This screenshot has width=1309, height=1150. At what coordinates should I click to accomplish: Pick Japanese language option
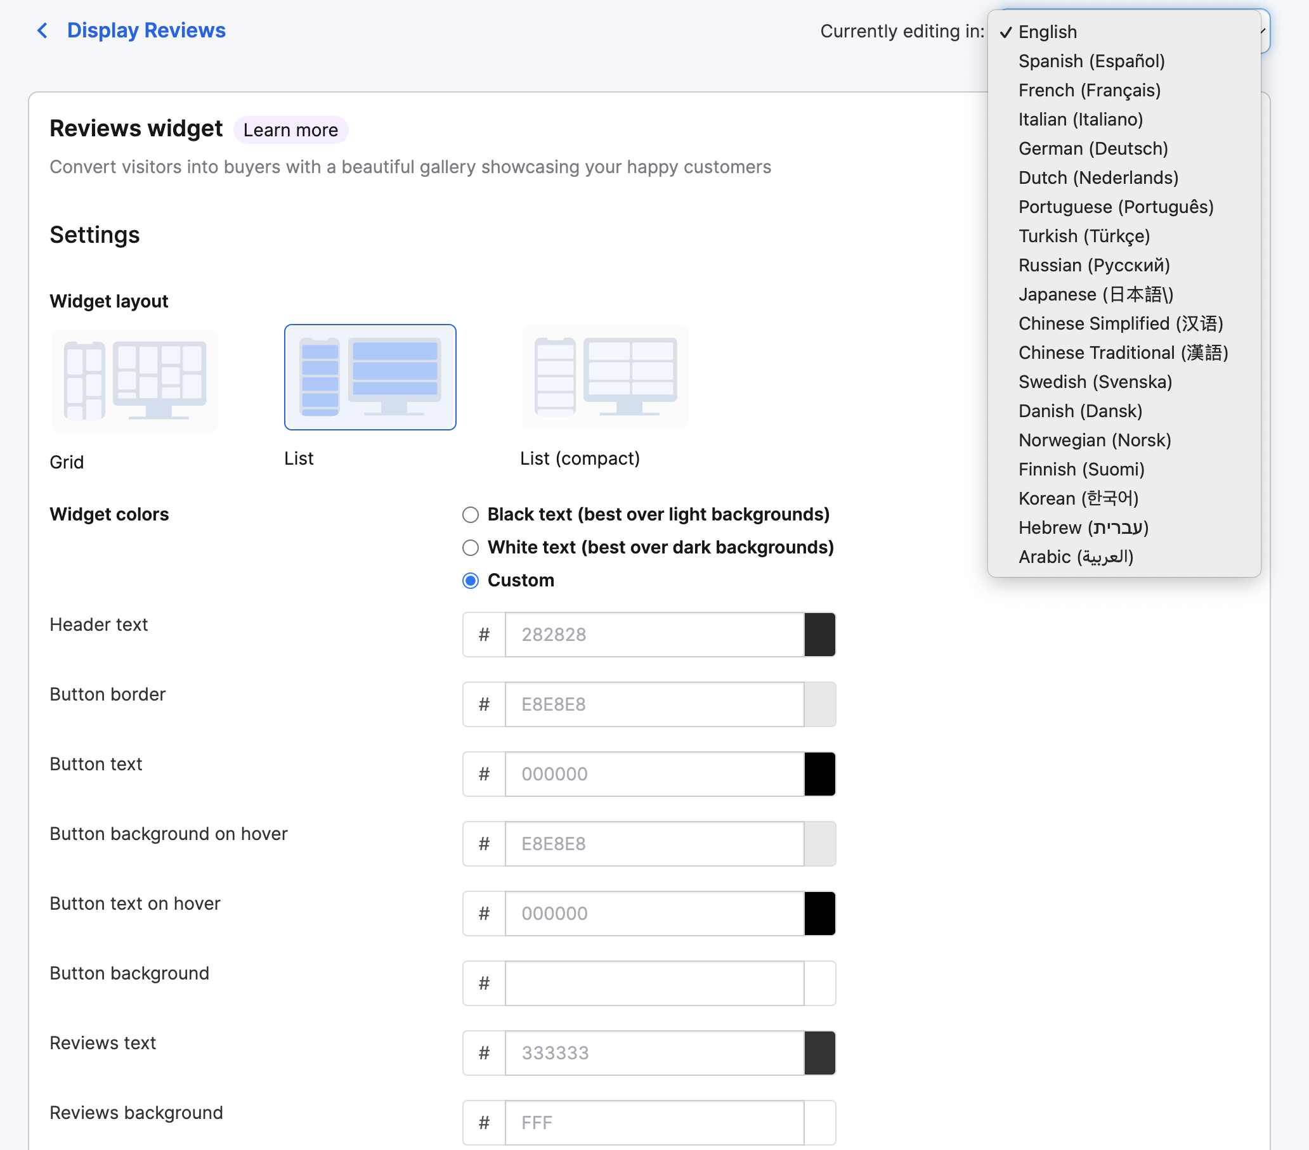pos(1095,295)
